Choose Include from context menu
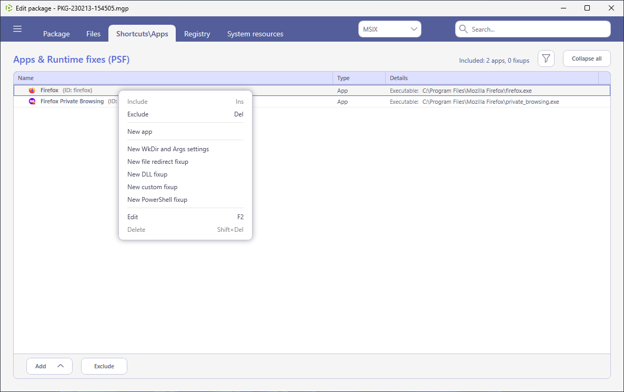 tap(185, 102)
